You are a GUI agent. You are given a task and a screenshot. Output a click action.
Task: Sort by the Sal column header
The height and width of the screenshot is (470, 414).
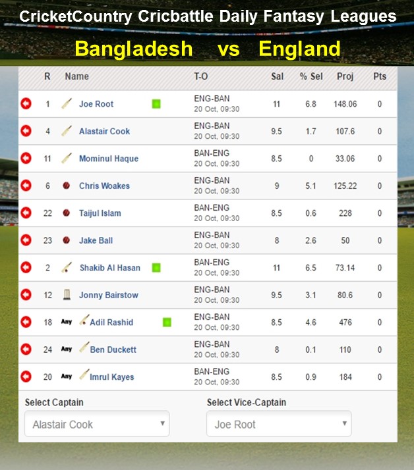coord(277,76)
